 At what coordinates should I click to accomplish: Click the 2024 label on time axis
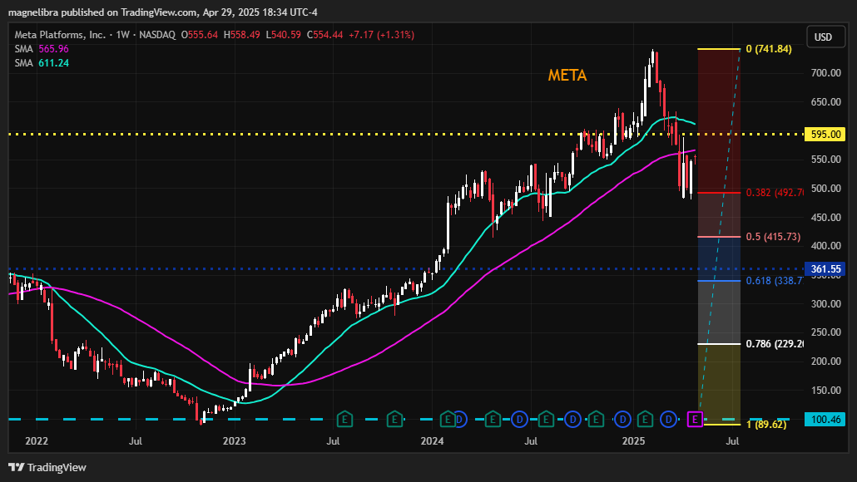coord(433,441)
